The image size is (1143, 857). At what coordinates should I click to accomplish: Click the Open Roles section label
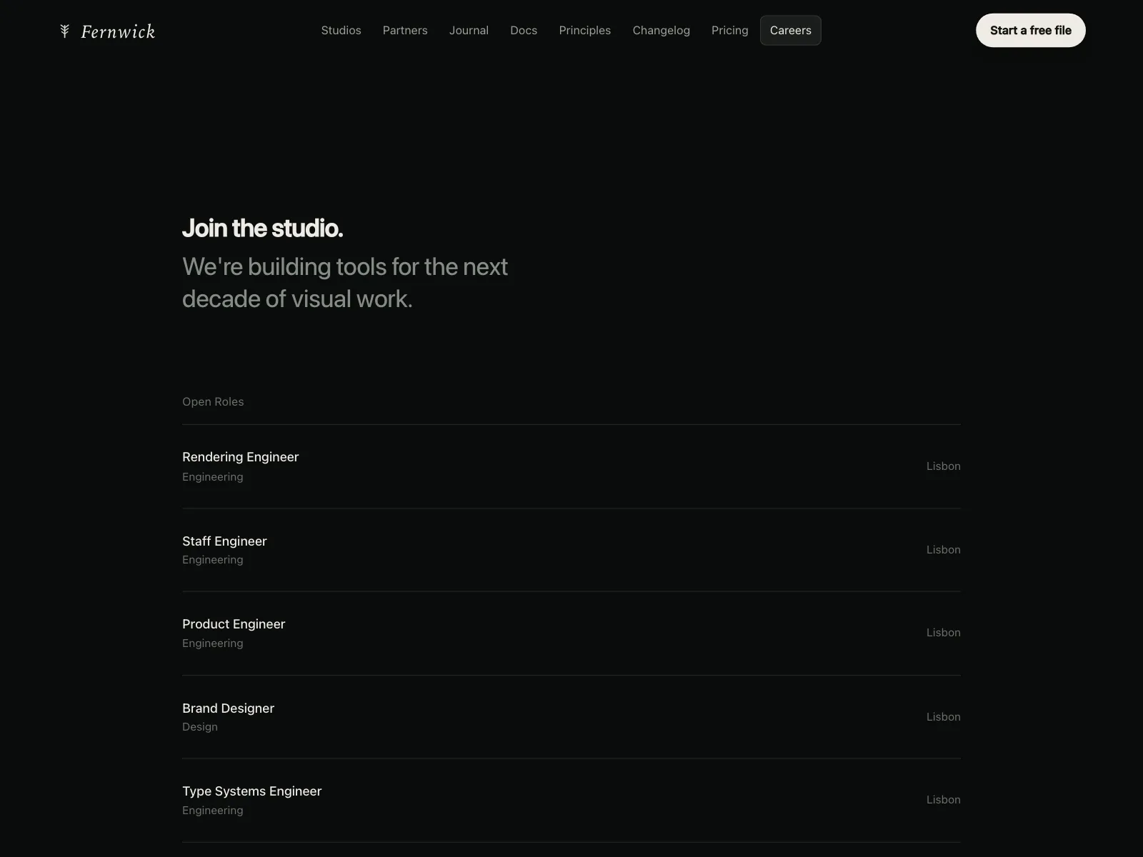[213, 401]
